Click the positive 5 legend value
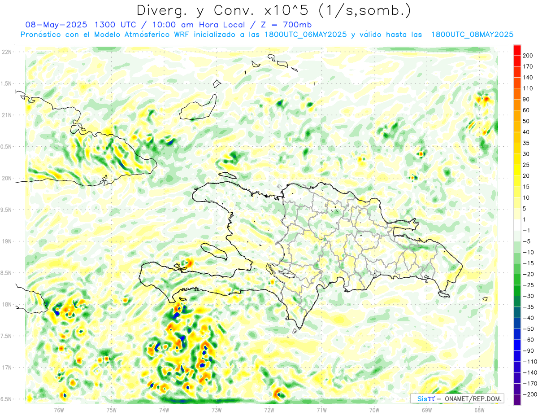The width and height of the screenshot is (538, 416). pos(525,209)
